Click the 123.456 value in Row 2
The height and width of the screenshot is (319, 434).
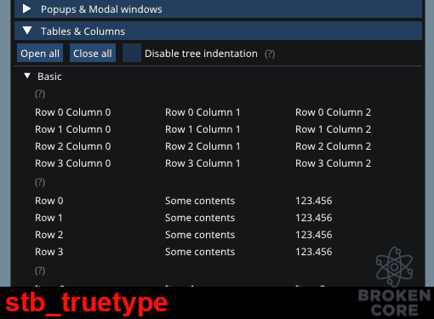click(314, 235)
